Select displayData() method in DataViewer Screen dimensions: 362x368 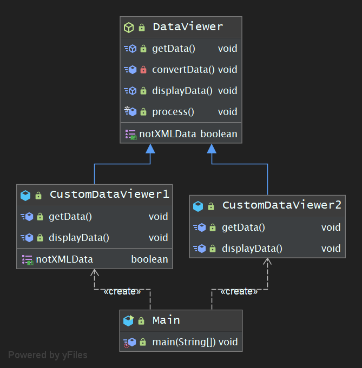[x=182, y=91]
